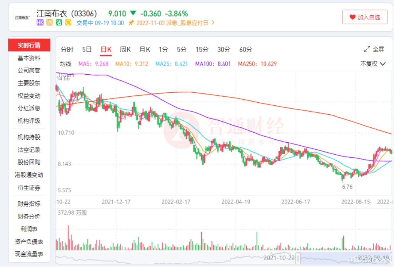394x267 pixels.
Task: Grab the range handle near 2021-10-22
Action: 298,258
